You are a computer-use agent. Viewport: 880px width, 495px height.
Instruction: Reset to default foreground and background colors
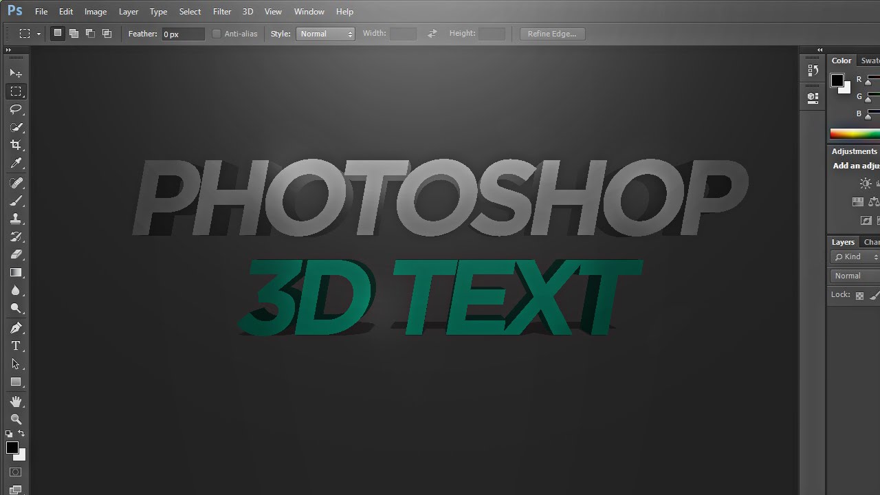pos(9,434)
